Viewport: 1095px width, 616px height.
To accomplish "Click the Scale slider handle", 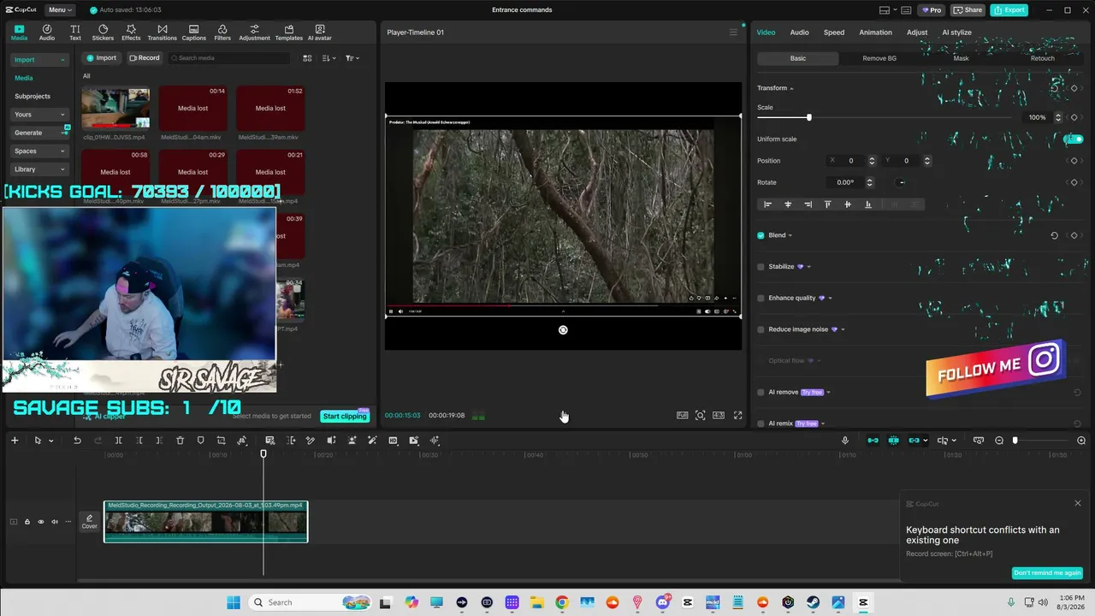I will click(808, 117).
